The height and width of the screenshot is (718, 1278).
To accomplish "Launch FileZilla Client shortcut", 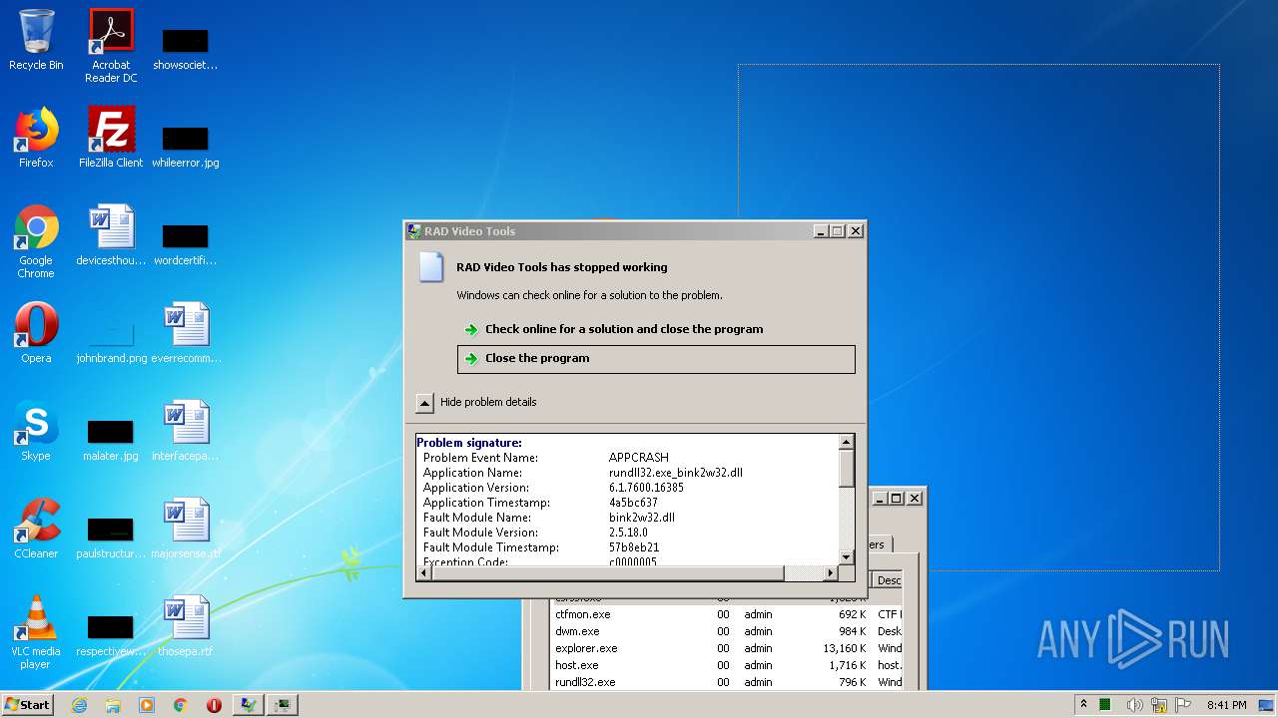I will click(x=111, y=138).
